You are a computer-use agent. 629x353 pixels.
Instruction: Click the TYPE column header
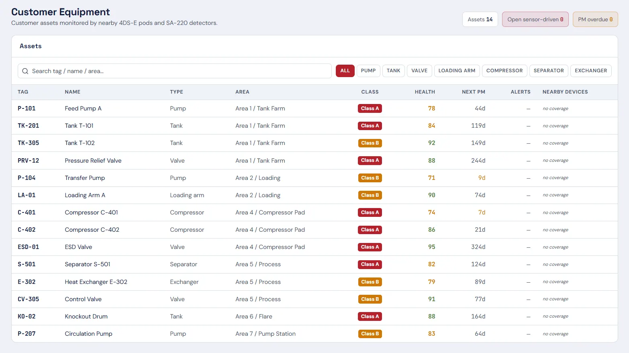pyautogui.click(x=176, y=92)
